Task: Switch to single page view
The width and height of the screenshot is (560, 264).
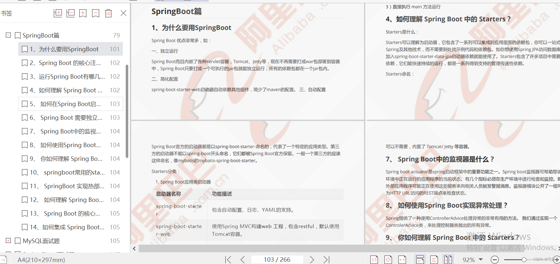Action: click(x=434, y=260)
